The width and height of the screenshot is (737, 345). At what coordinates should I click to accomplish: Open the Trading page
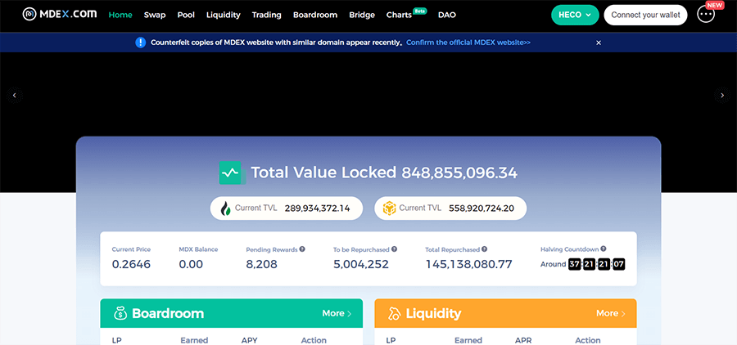pos(266,15)
